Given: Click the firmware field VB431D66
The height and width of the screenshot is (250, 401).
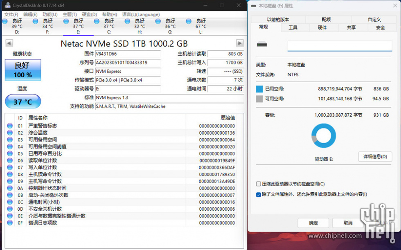Looking at the screenshot, I should [128, 54].
